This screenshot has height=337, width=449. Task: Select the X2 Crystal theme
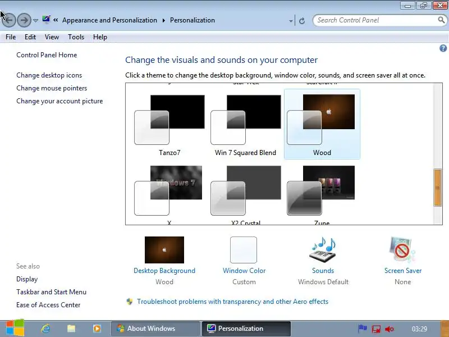click(246, 193)
